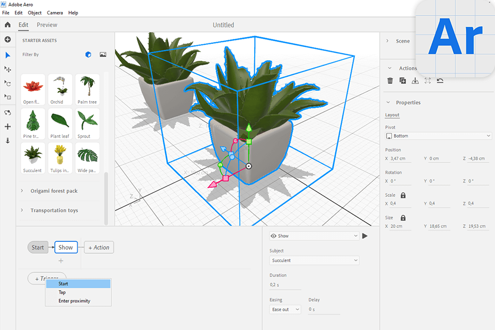Click the snap to ground icon
This screenshot has width=495, height=330.
415,80
